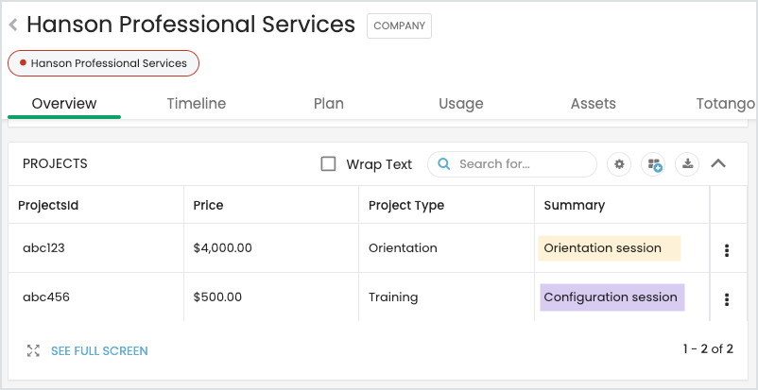Click the Orientation project type cell
Image resolution: width=758 pixels, height=390 pixels.
(x=447, y=248)
